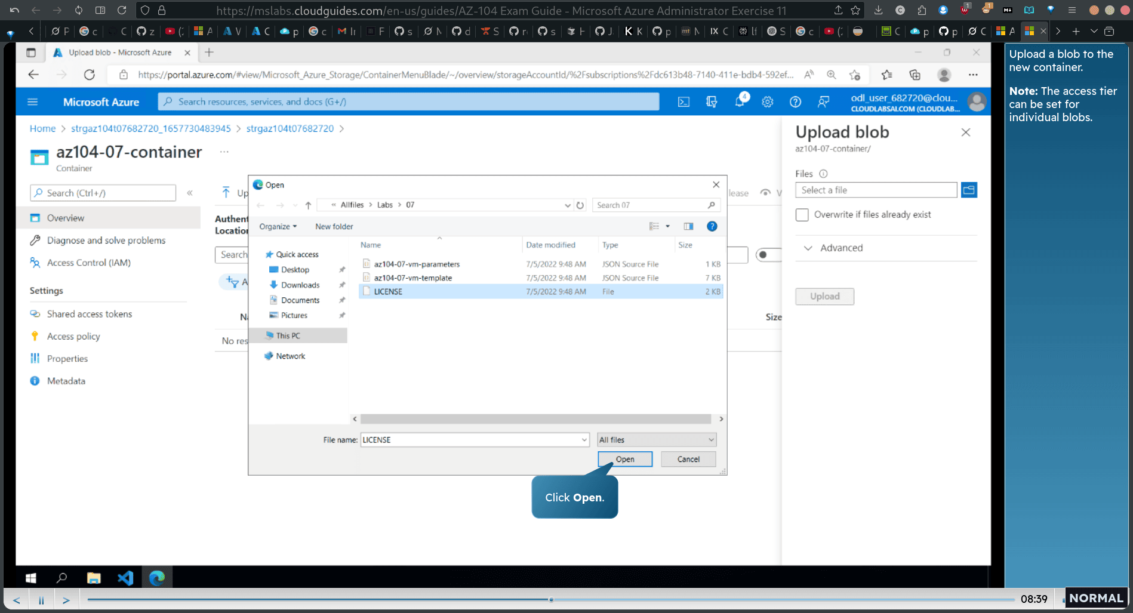Check Overwrite if files already exist

tap(802, 215)
